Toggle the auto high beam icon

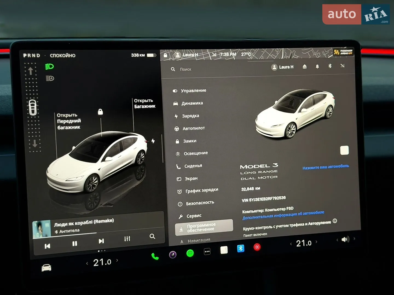coord(50,78)
